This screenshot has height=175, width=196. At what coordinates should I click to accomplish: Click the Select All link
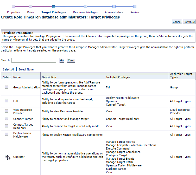pyautogui.click(x=9, y=69)
